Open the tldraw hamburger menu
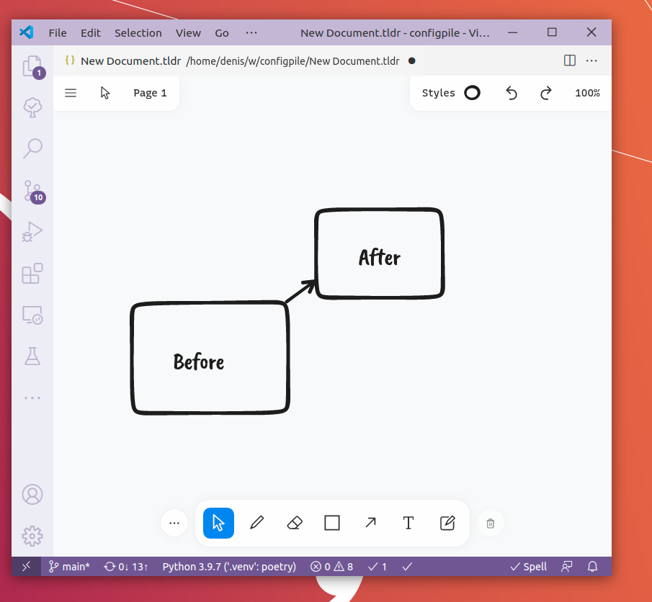The width and height of the screenshot is (652, 602). [x=70, y=93]
